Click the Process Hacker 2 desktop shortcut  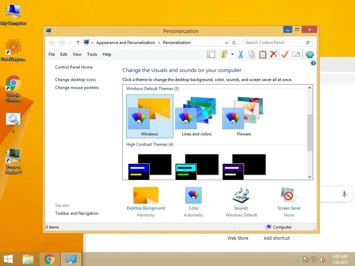coord(14,161)
